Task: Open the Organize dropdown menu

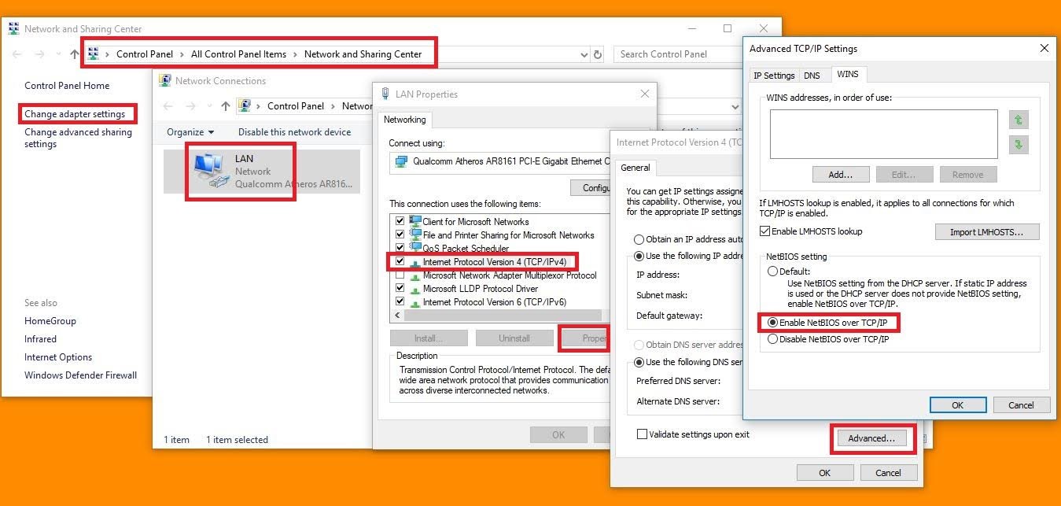Action: click(190, 132)
